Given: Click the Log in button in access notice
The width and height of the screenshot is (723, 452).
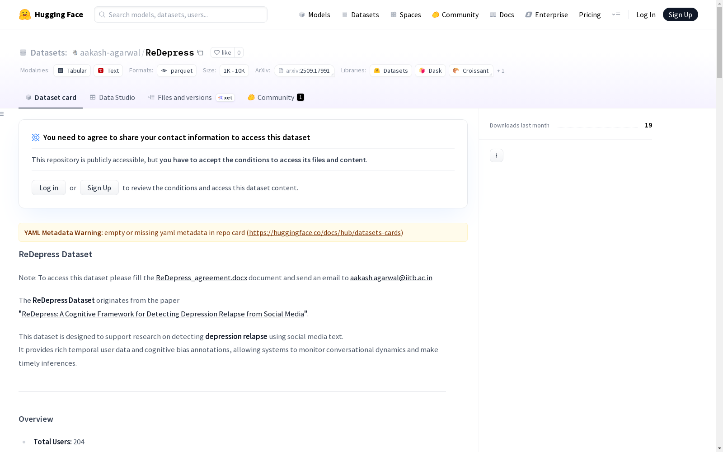Looking at the screenshot, I should pyautogui.click(x=49, y=188).
